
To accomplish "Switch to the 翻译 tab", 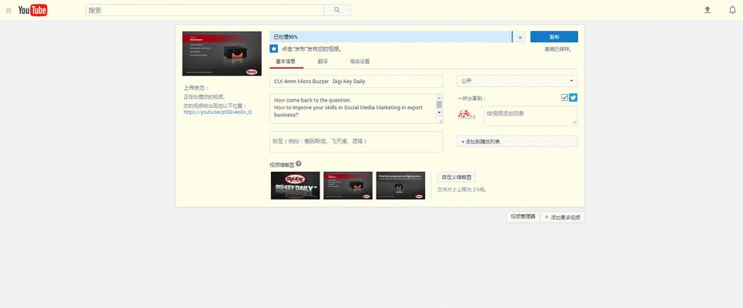I will pos(323,62).
